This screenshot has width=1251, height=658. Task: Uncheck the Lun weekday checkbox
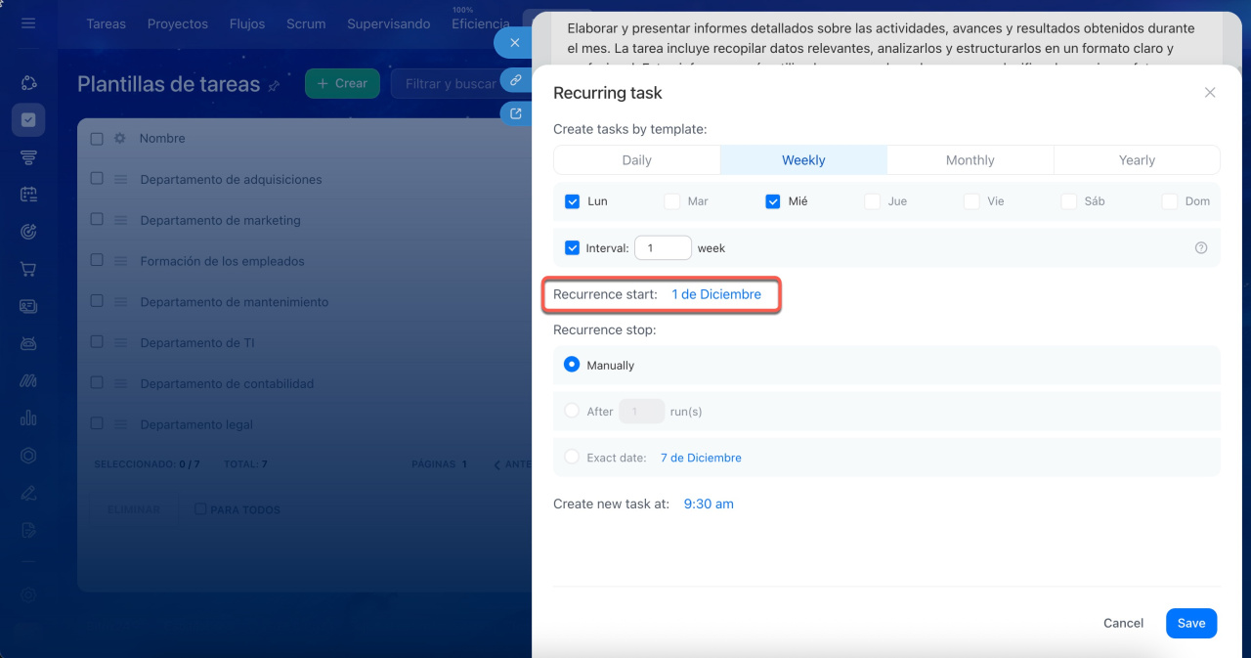[573, 201]
